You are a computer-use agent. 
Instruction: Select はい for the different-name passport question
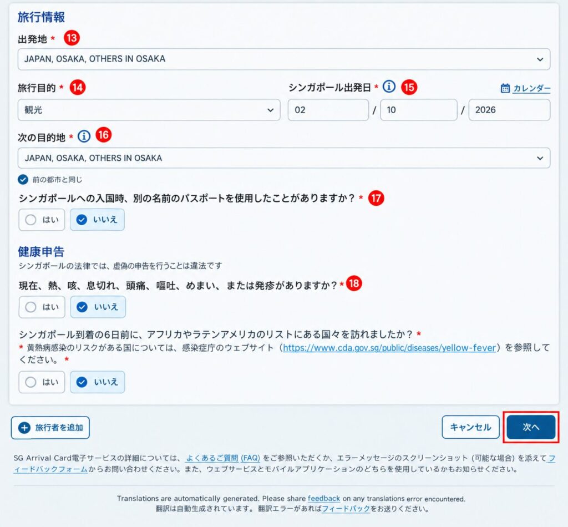[42, 220]
